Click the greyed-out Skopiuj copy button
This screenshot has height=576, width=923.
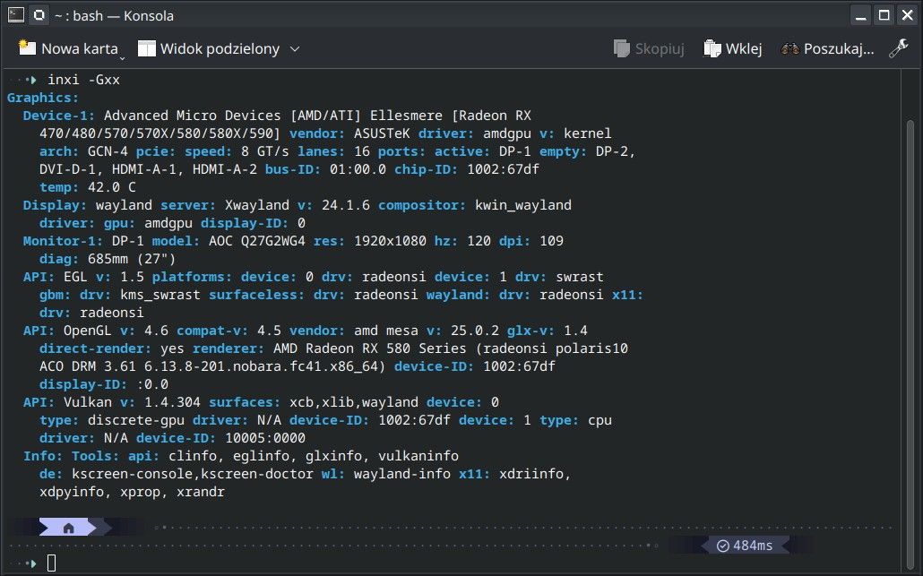pos(649,48)
